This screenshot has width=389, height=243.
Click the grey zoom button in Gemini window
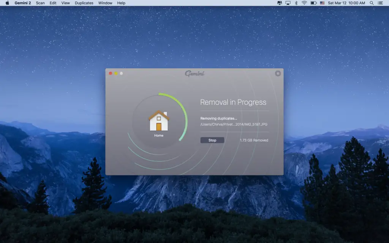point(121,73)
